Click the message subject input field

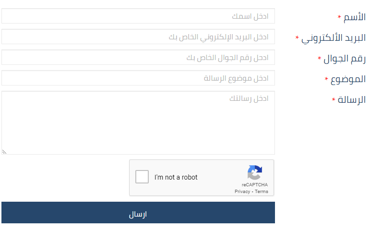138,78
